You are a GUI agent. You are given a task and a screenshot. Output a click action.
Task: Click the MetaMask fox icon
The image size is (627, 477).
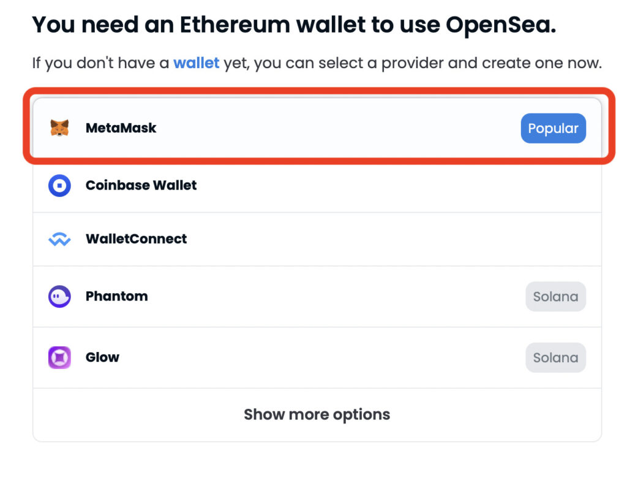59,128
